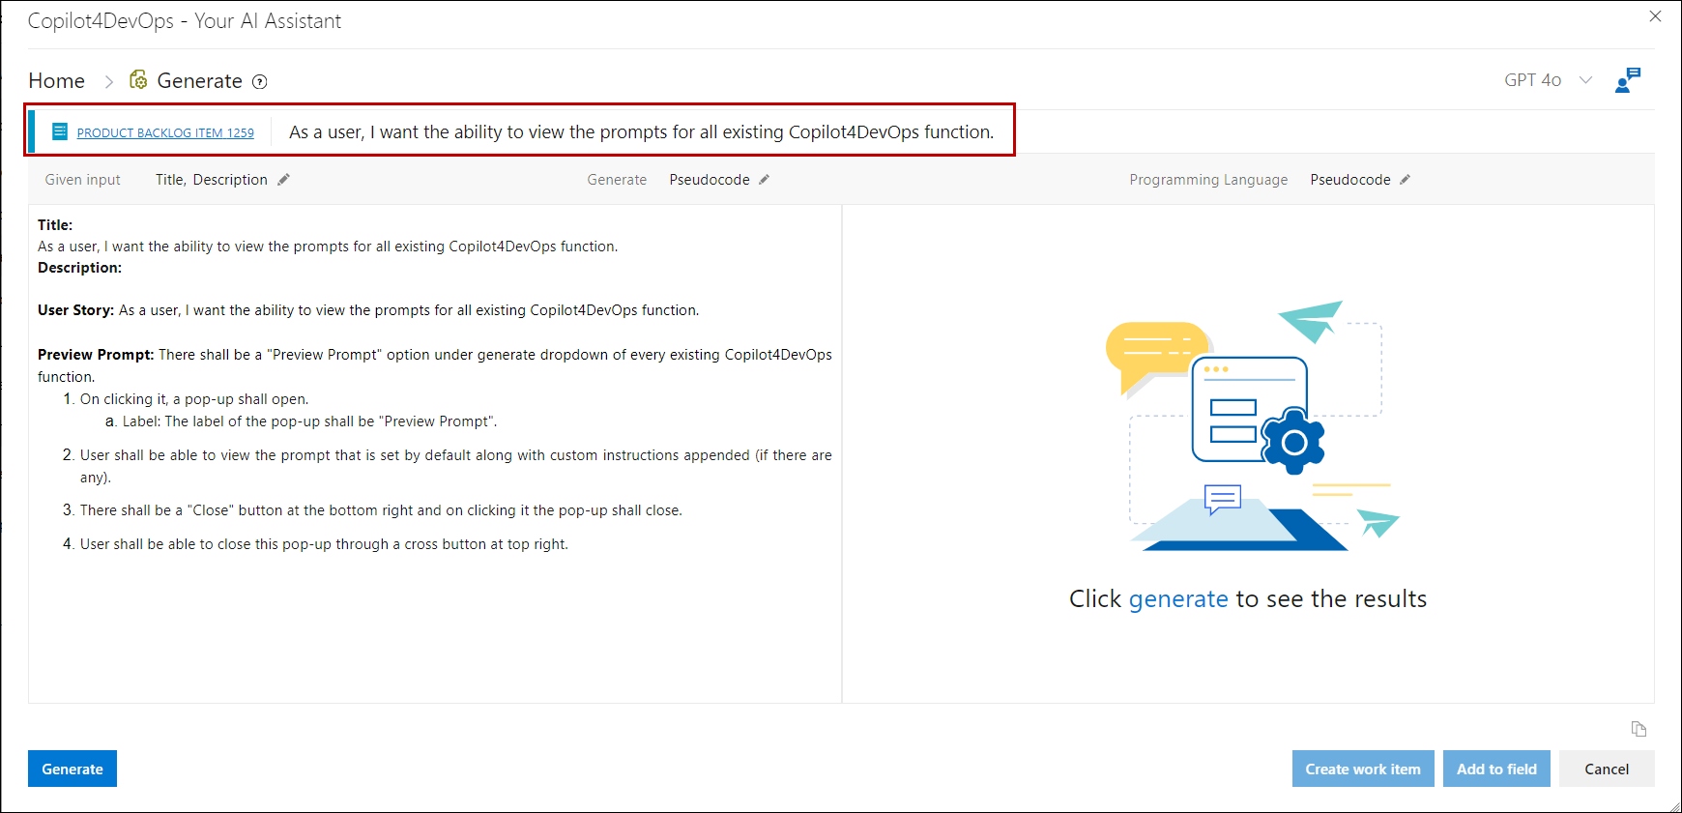Close the dialog with the X icon

pyautogui.click(x=1655, y=16)
